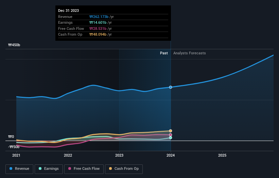The image size is (279, 178).
Task: Click the 2024 x-axis label
Action: pos(171,156)
